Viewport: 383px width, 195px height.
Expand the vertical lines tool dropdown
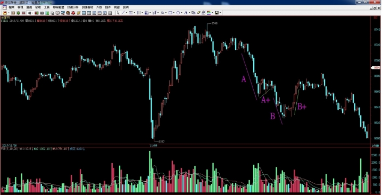[x=143, y=13]
